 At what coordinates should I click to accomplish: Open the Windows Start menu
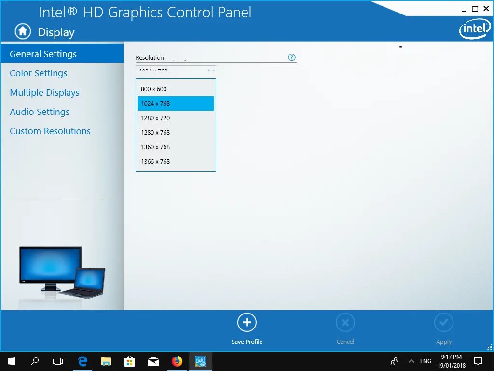[12, 361]
